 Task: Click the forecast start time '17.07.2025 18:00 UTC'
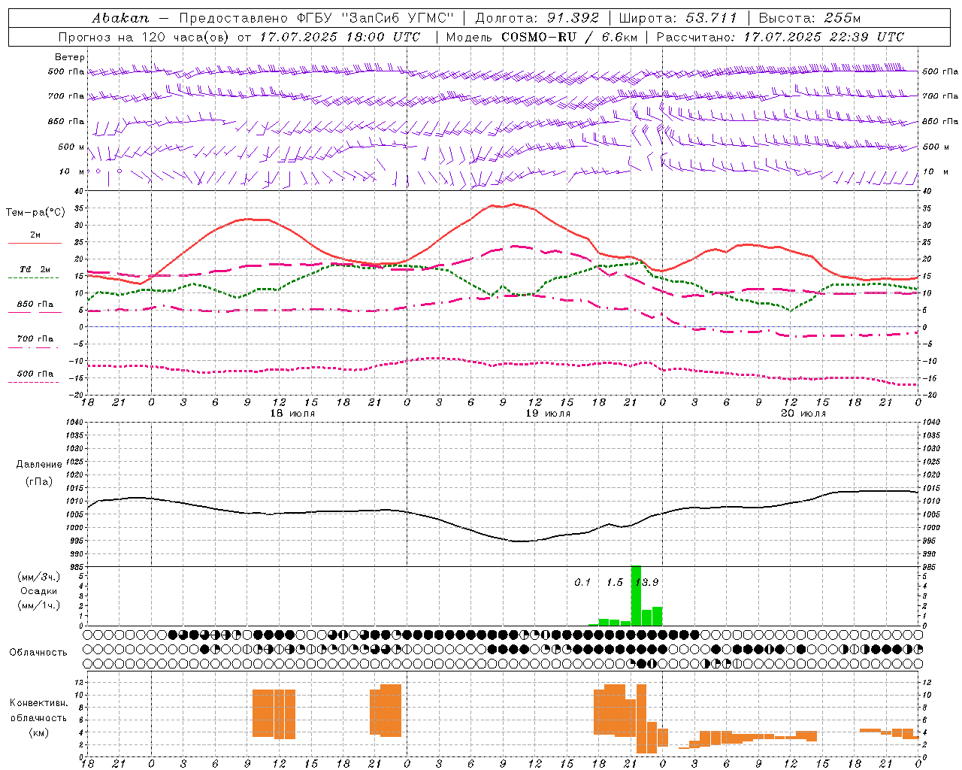pos(340,37)
